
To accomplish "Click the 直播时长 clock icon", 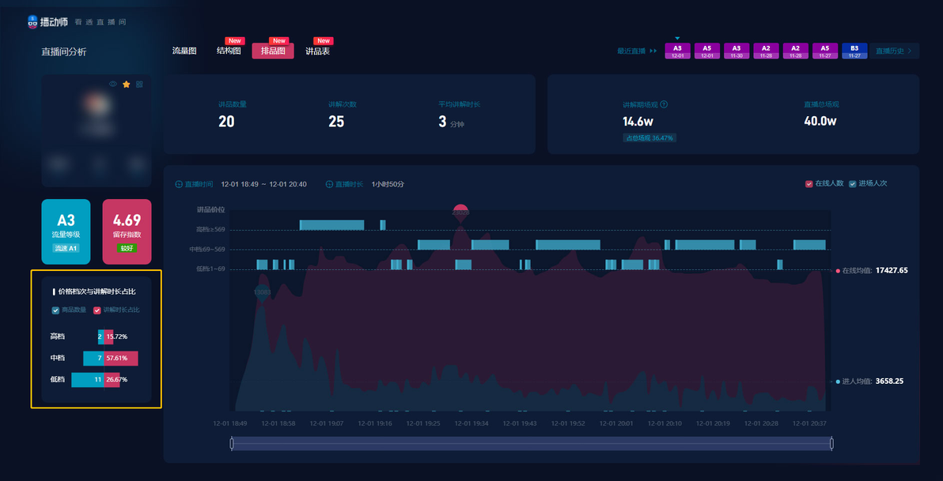I will (329, 184).
